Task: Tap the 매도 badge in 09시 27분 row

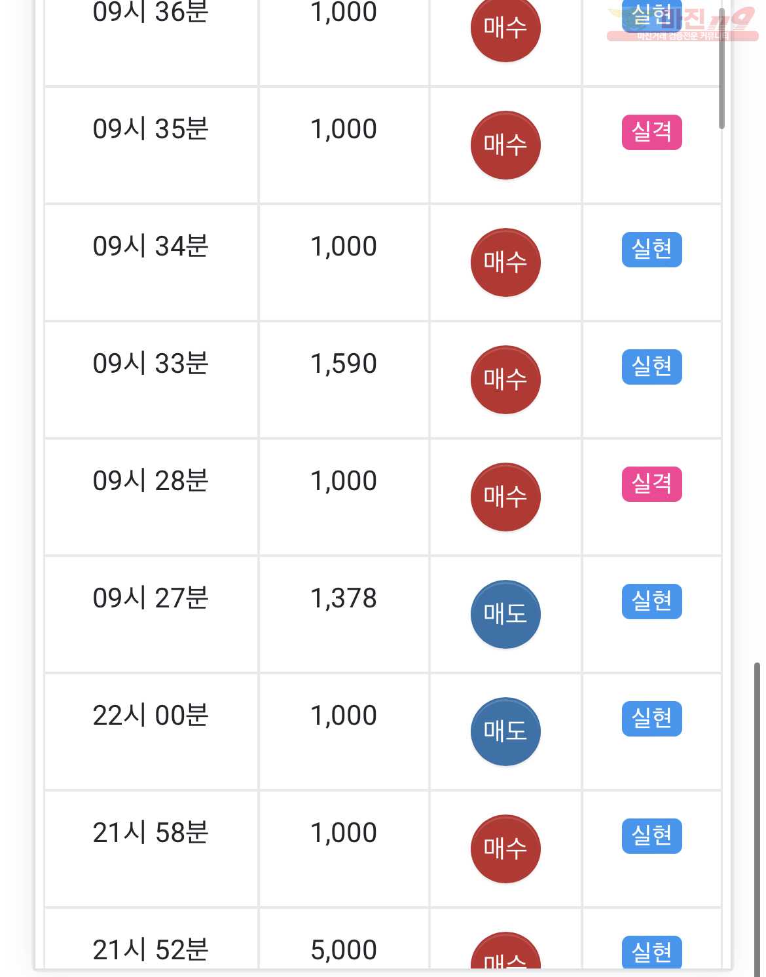Action: [x=505, y=614]
